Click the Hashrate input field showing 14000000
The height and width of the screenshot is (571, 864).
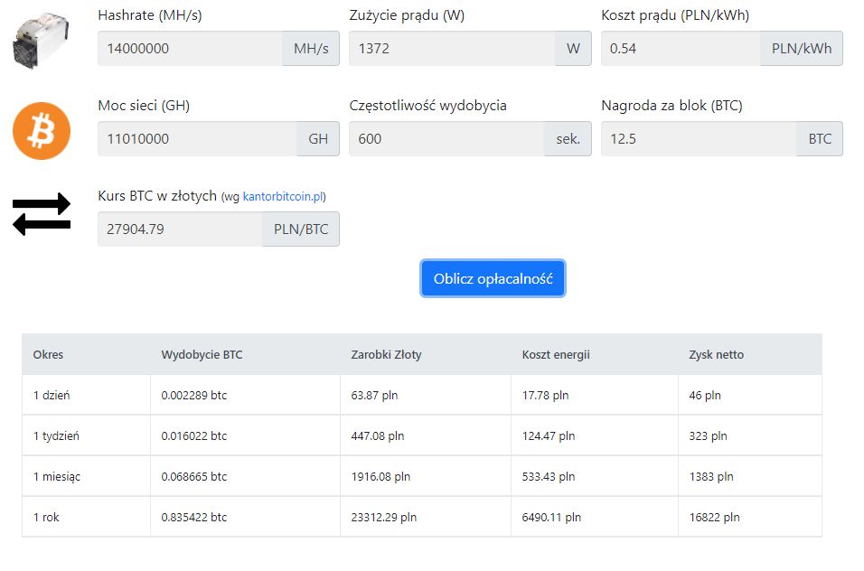point(190,49)
